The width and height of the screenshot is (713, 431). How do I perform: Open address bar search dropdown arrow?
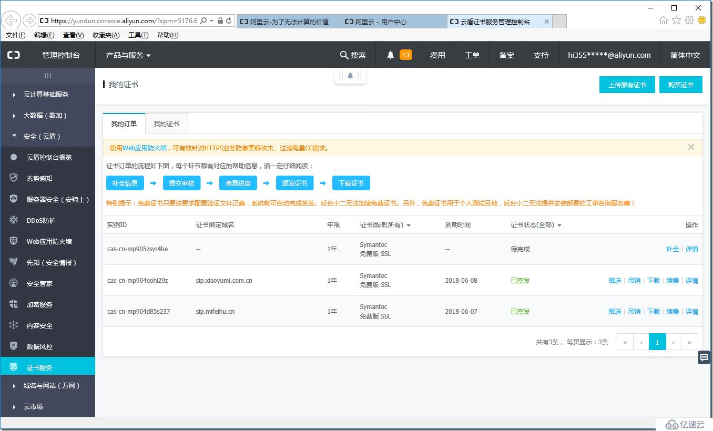coord(211,21)
